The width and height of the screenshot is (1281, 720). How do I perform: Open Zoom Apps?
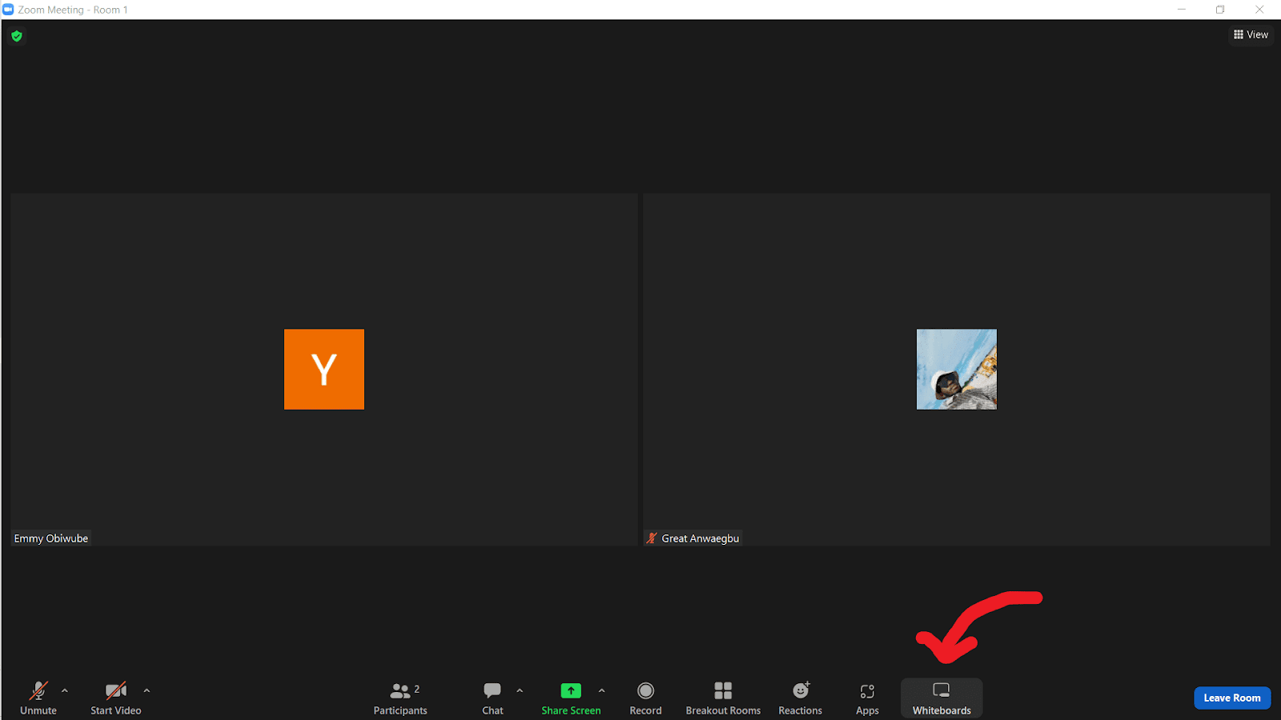point(867,697)
